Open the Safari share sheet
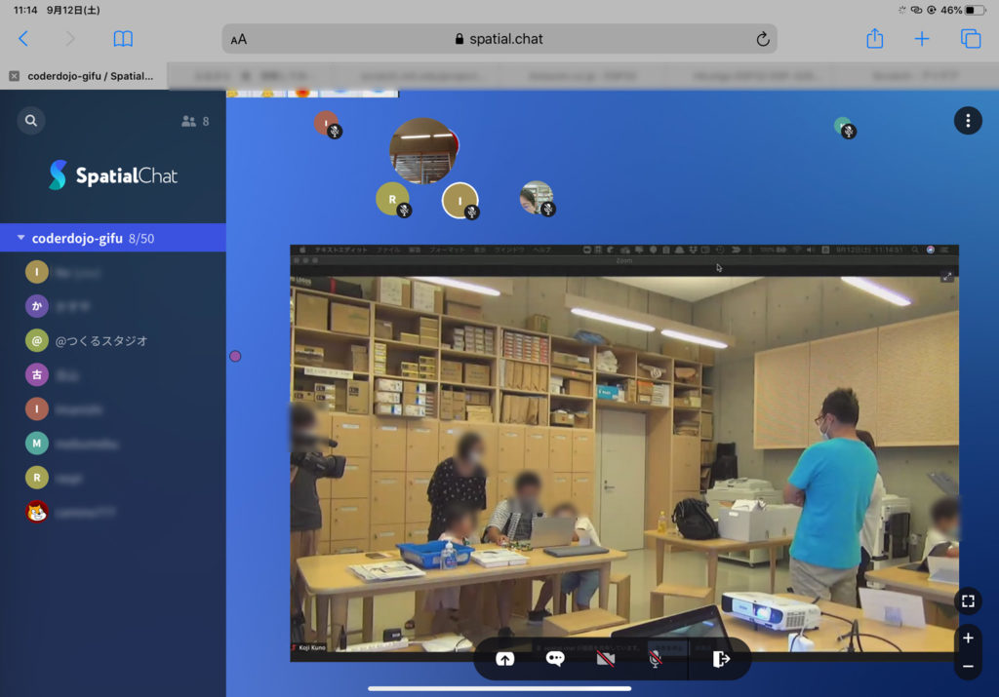 (874, 39)
